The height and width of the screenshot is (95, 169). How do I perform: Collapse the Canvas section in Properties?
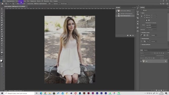[x=141, y=13]
